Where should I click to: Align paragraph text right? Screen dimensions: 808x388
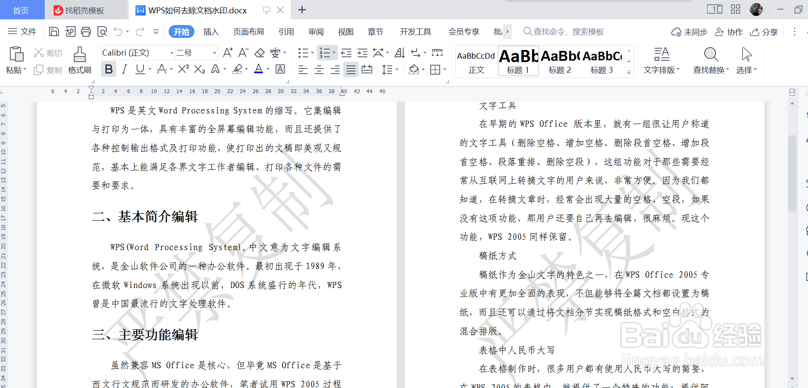(x=335, y=69)
